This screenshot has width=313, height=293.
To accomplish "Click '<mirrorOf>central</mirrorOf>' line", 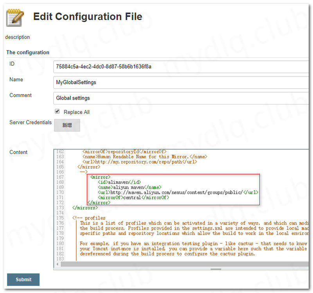I will pos(133,197).
